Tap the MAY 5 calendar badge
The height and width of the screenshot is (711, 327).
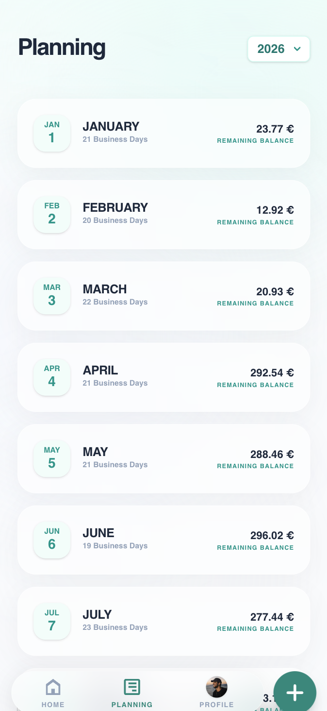pyautogui.click(x=52, y=458)
